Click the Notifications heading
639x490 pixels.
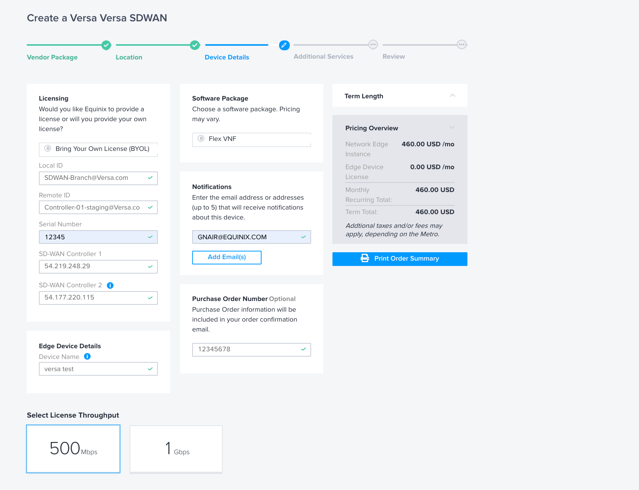[x=212, y=187]
